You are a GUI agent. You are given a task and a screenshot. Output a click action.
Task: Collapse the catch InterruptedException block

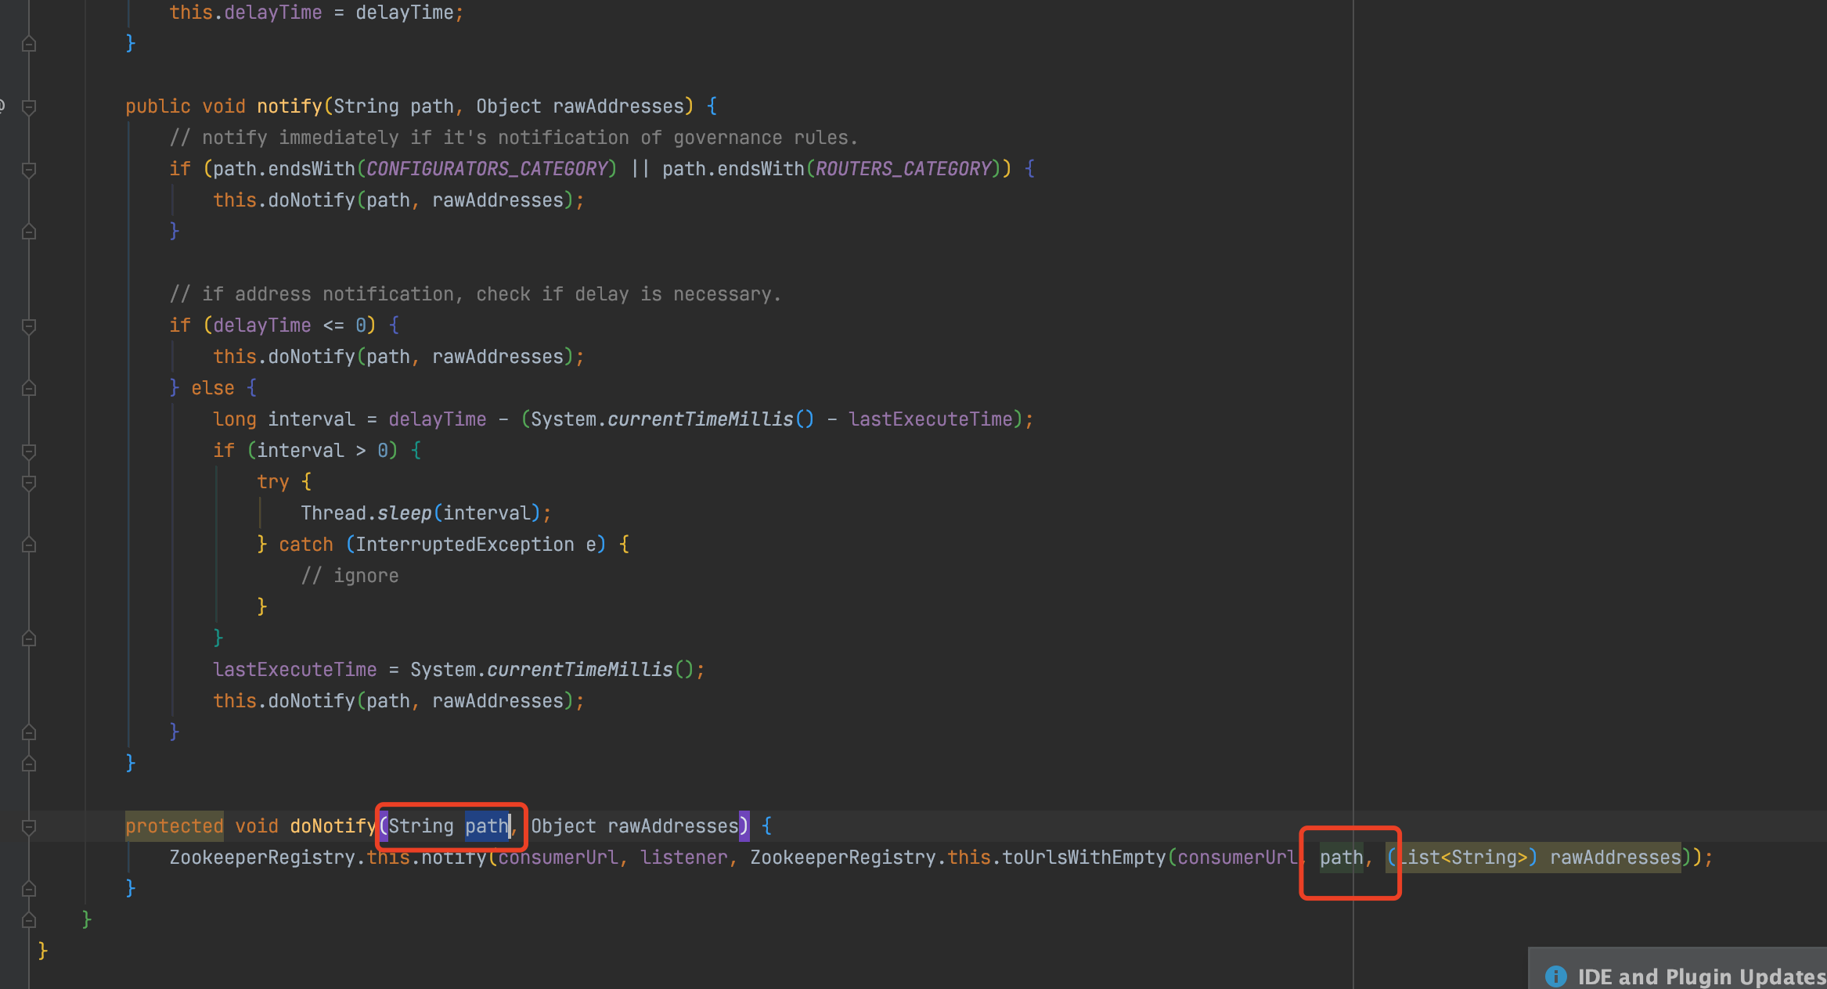[x=29, y=544]
